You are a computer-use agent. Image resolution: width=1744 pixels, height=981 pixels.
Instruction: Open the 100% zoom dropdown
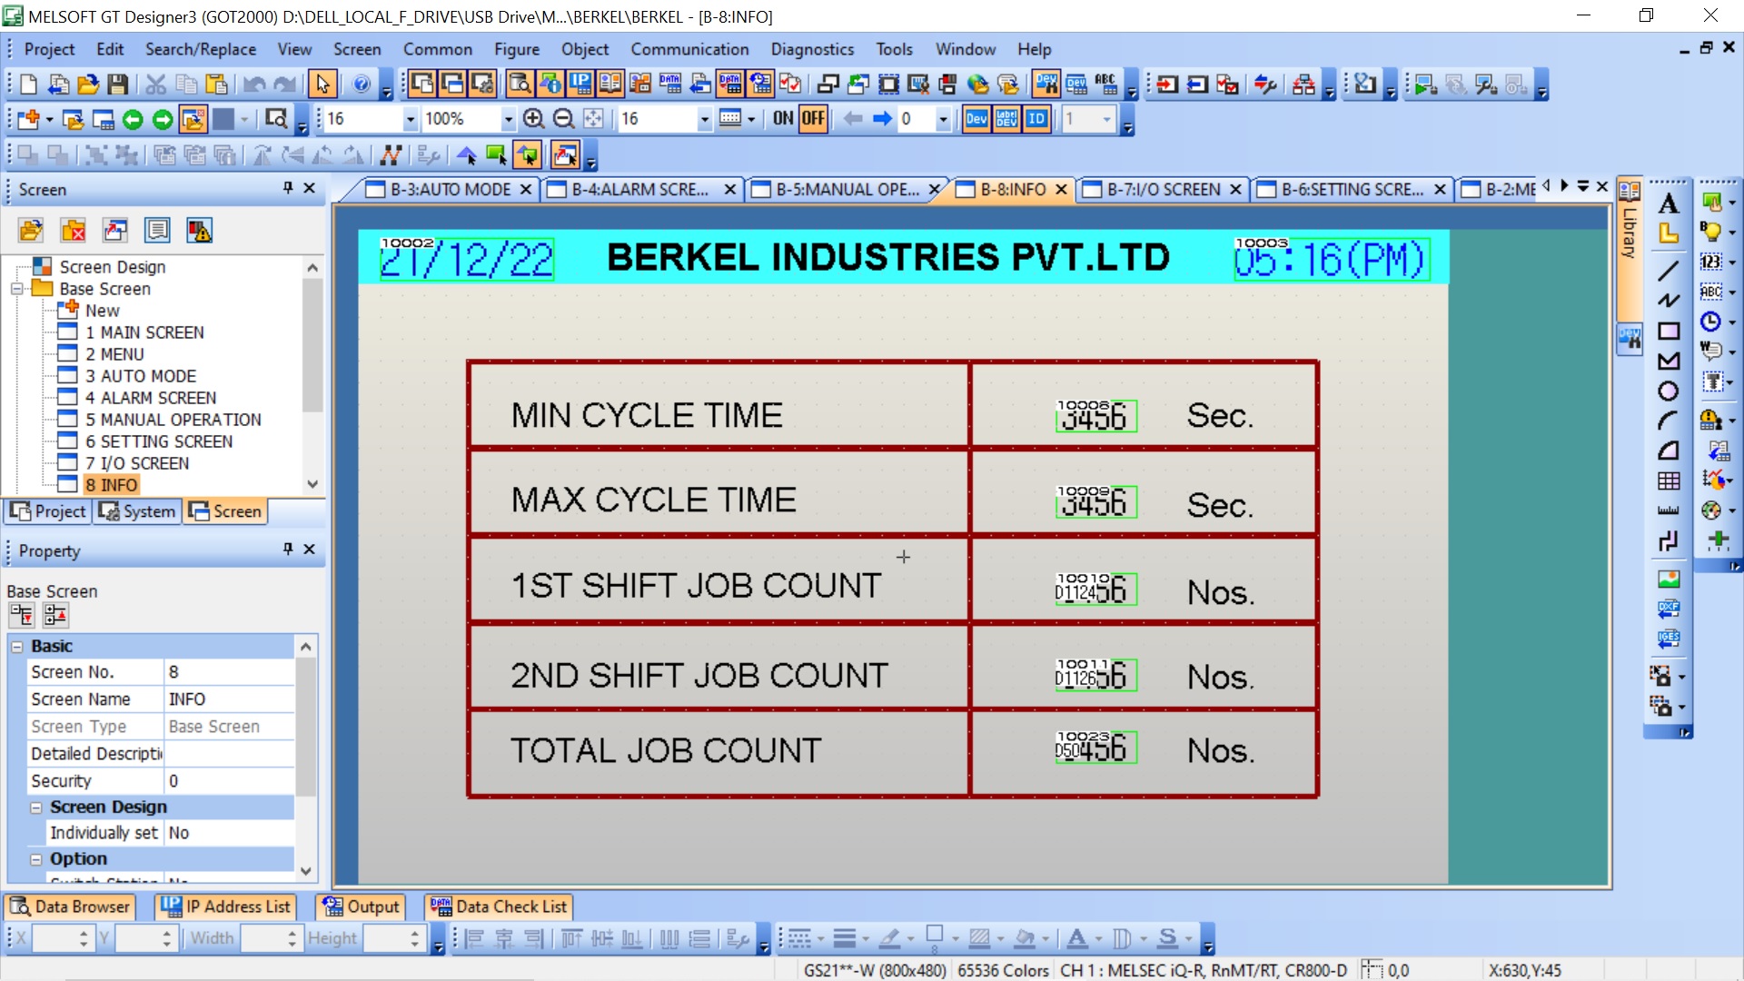508,119
